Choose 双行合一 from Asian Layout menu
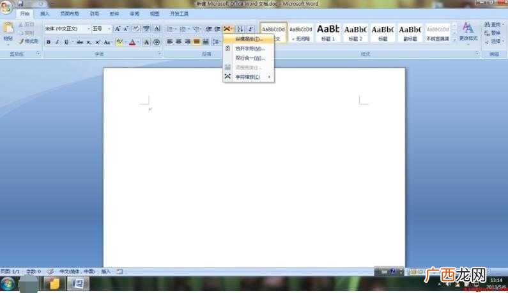Image resolution: width=508 pixels, height=293 pixels. [249, 58]
